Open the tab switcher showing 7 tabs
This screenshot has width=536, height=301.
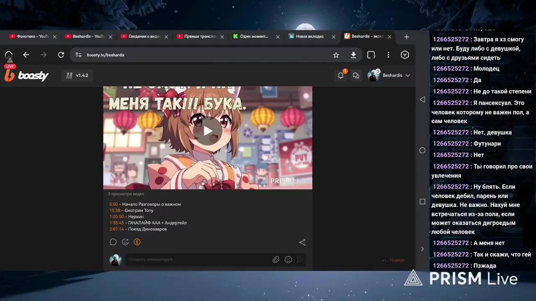click(371, 55)
